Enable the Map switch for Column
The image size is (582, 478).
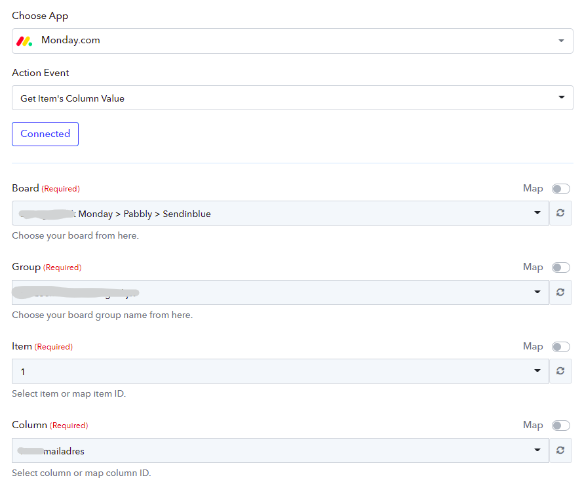click(561, 426)
